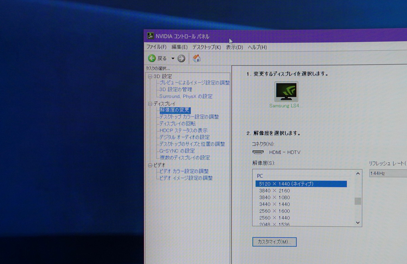Click resolution list scroll down arrow
407x264 pixels.
(x=358, y=223)
